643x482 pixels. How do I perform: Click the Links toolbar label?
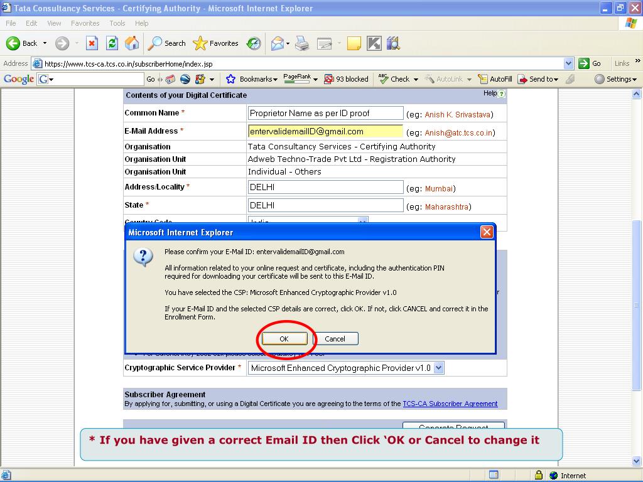[622, 63]
